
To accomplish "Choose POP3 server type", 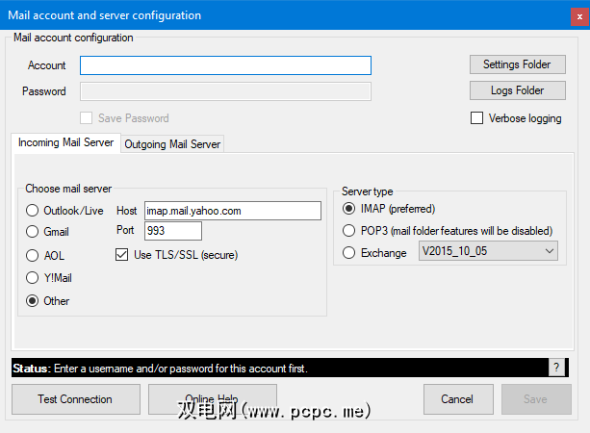I will [x=348, y=230].
